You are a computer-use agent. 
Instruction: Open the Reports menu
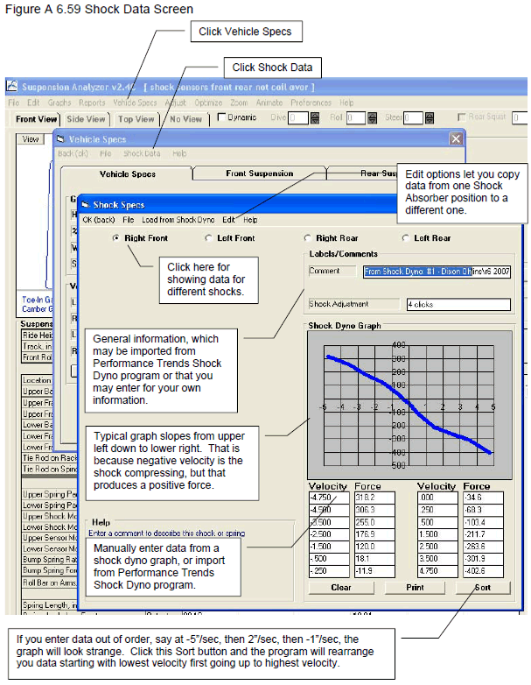tap(92, 102)
